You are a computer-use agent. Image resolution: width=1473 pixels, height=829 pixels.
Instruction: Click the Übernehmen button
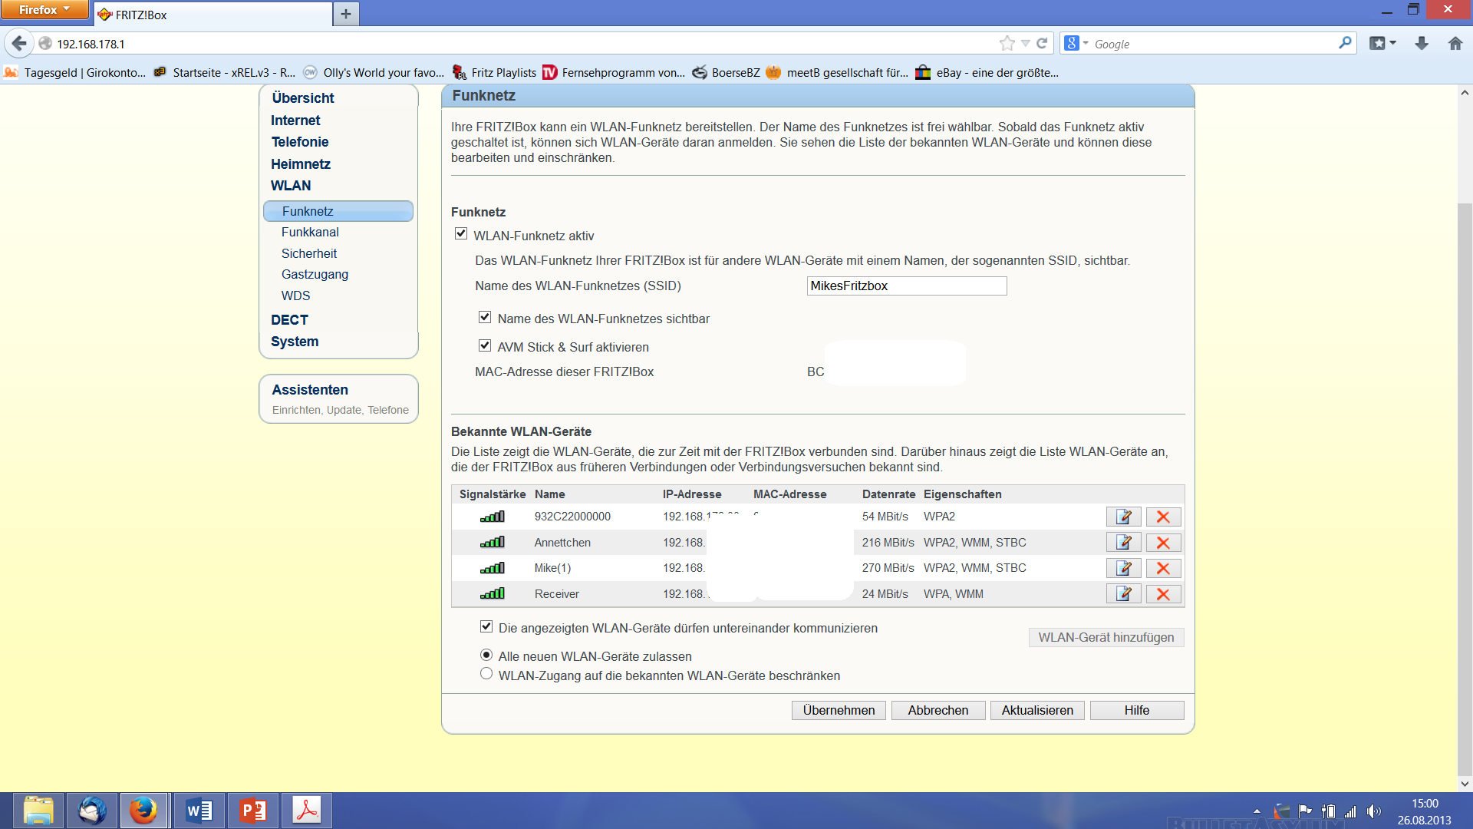click(839, 711)
